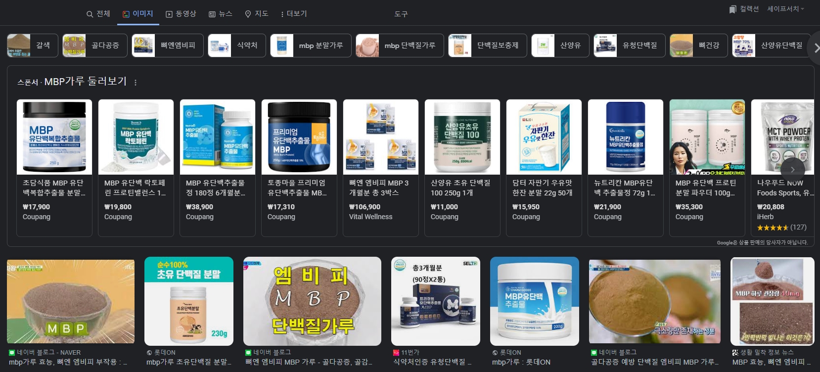Select the mbp 단백질가루 filter chip
The image size is (820, 372).
[400, 46]
